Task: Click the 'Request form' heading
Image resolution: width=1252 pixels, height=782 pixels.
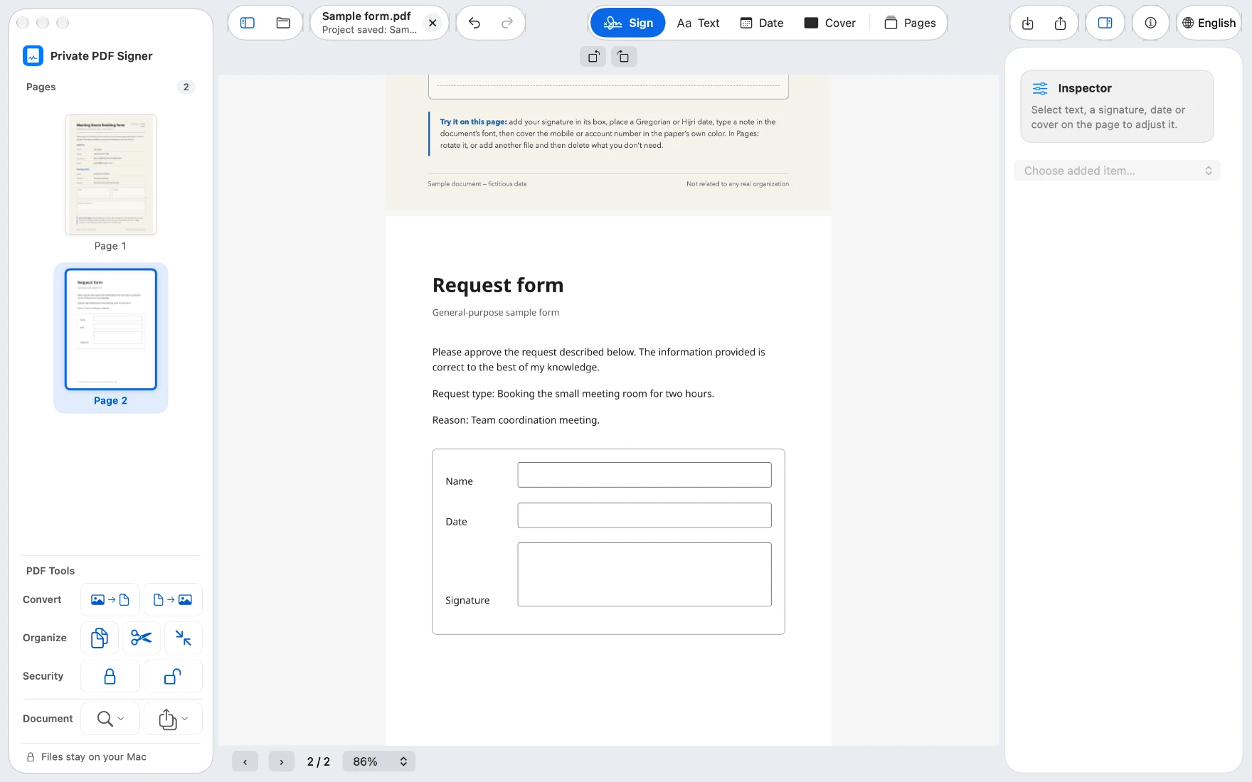Action: tap(498, 285)
